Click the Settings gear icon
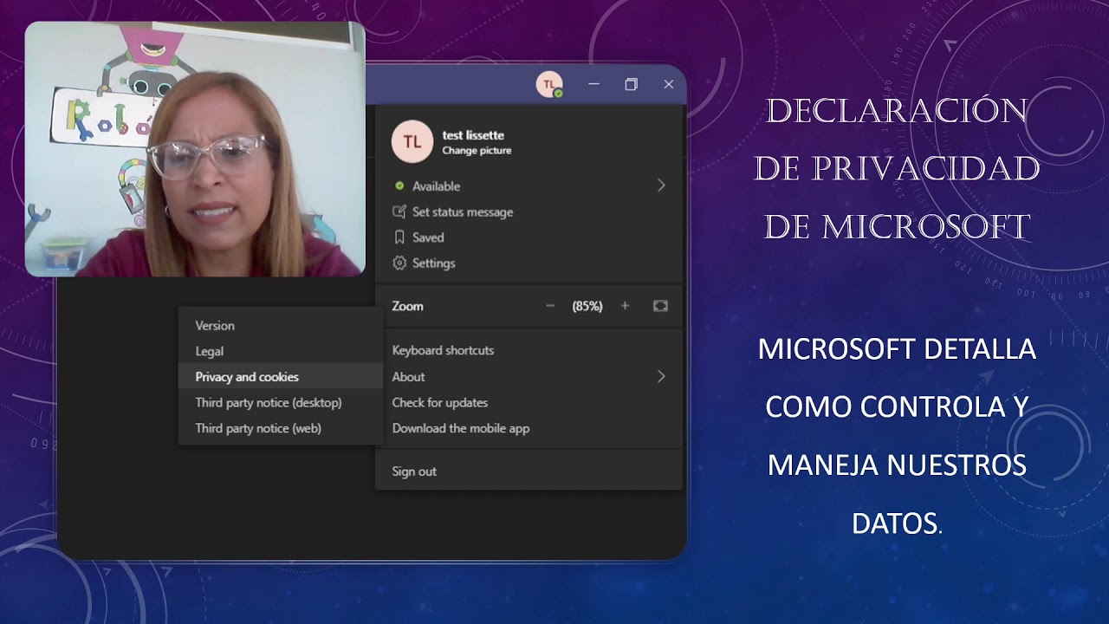The image size is (1109, 624). point(399,263)
